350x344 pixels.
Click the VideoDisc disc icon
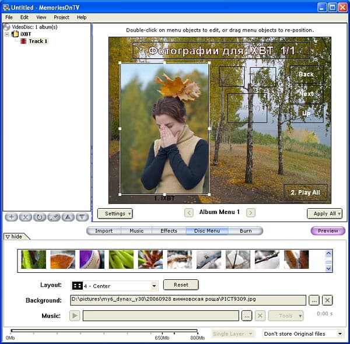point(7,27)
